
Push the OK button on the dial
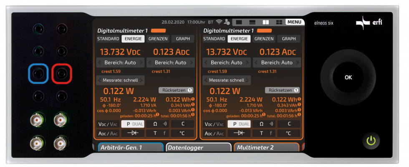[348, 77]
